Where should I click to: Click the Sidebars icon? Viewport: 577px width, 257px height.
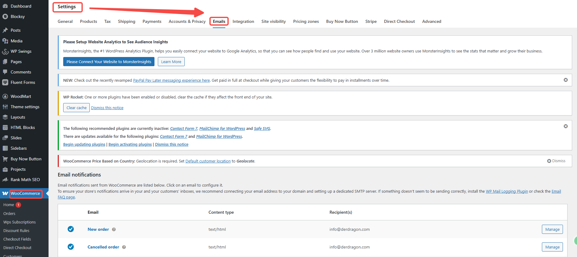pos(5,148)
